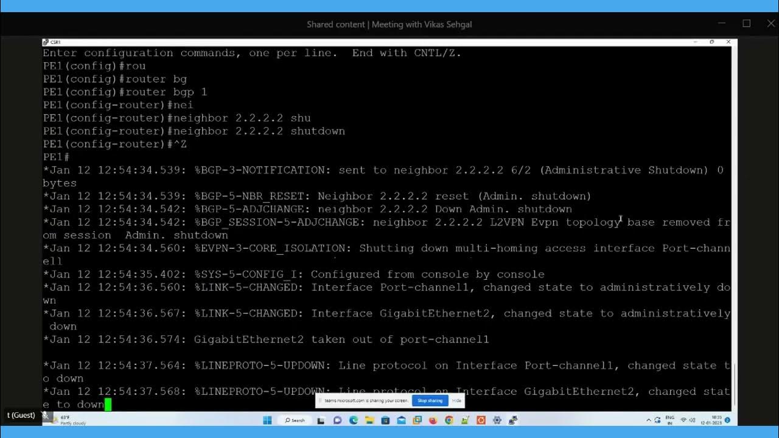Click the 'Enter configuration commands' line
779x438 pixels.
(x=252, y=53)
